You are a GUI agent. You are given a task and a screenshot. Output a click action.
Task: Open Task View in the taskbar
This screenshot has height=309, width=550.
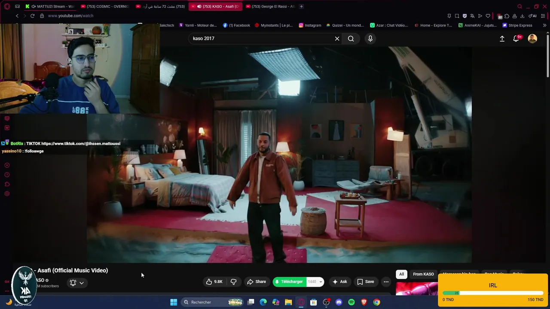click(x=251, y=302)
